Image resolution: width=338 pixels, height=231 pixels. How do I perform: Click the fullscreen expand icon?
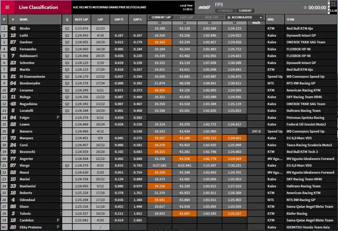(333, 4)
